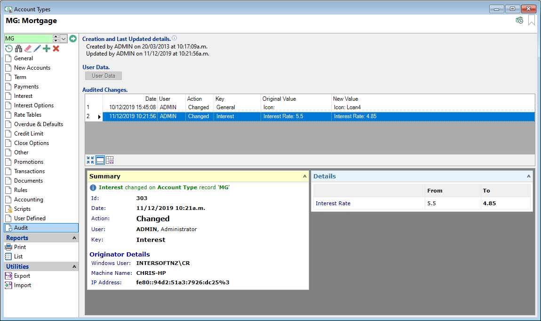Select audit row dated 10/12/2019 15:45:08
Image resolution: width=541 pixels, height=321 pixels.
pos(310,107)
